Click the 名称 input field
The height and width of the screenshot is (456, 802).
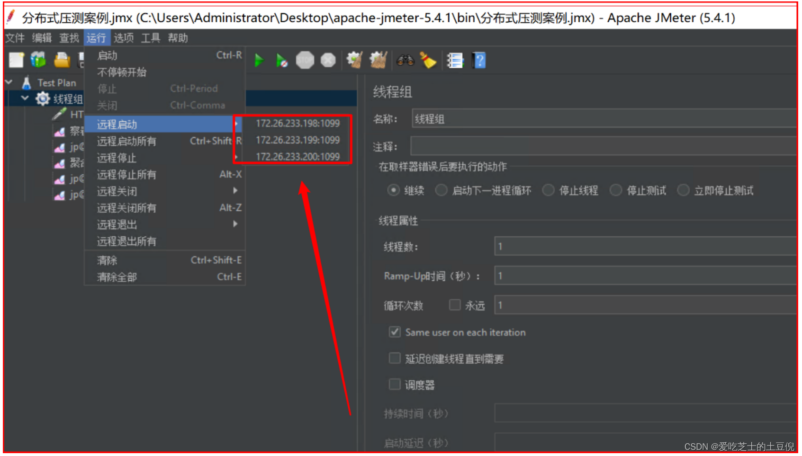coord(604,119)
